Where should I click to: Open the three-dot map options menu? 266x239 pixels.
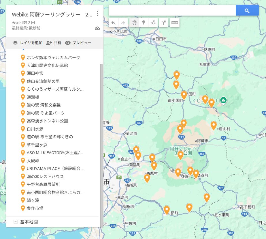pos(98,14)
